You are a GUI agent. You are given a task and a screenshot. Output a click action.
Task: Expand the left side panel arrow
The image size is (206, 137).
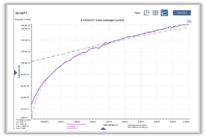click(x=15, y=73)
